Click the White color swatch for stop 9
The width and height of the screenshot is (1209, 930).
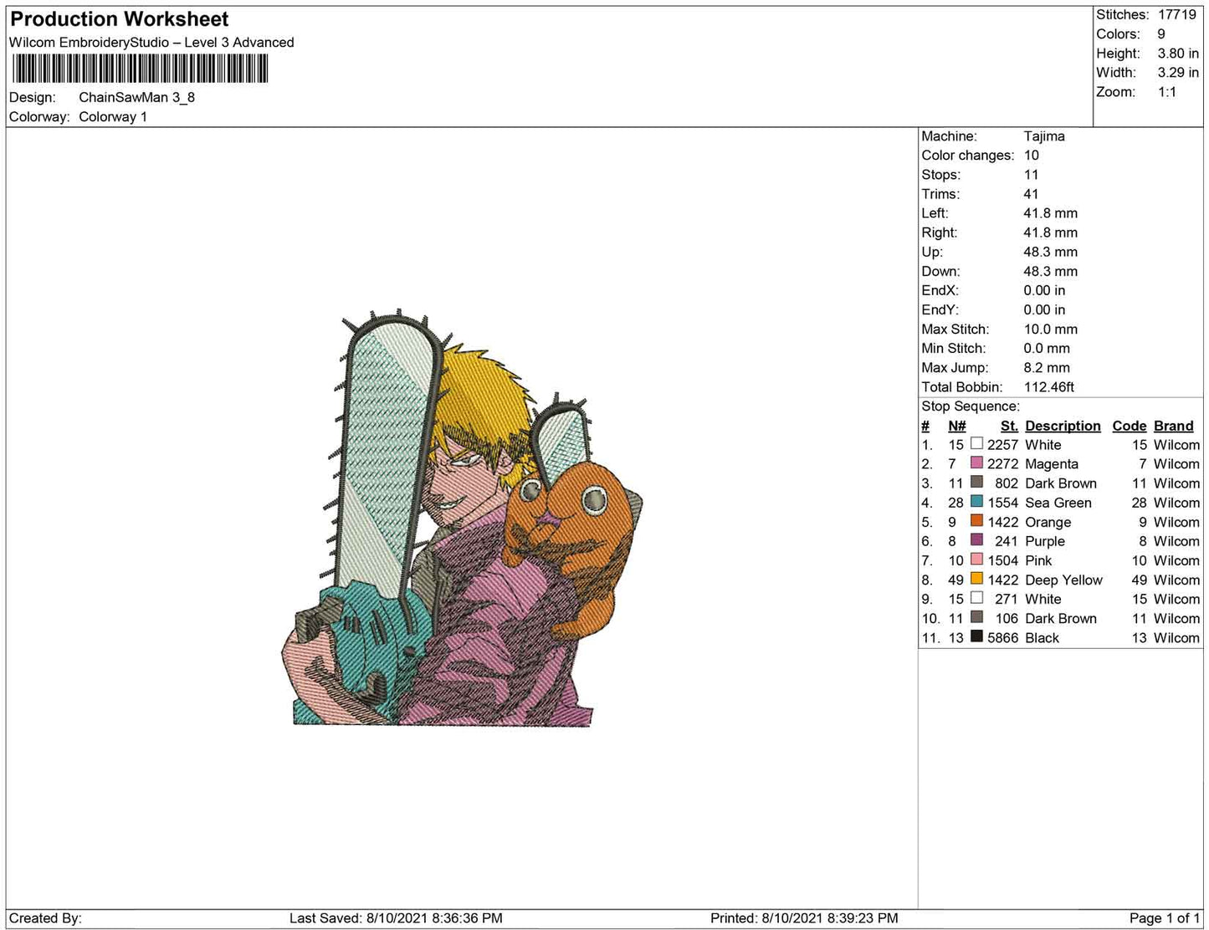tap(976, 598)
